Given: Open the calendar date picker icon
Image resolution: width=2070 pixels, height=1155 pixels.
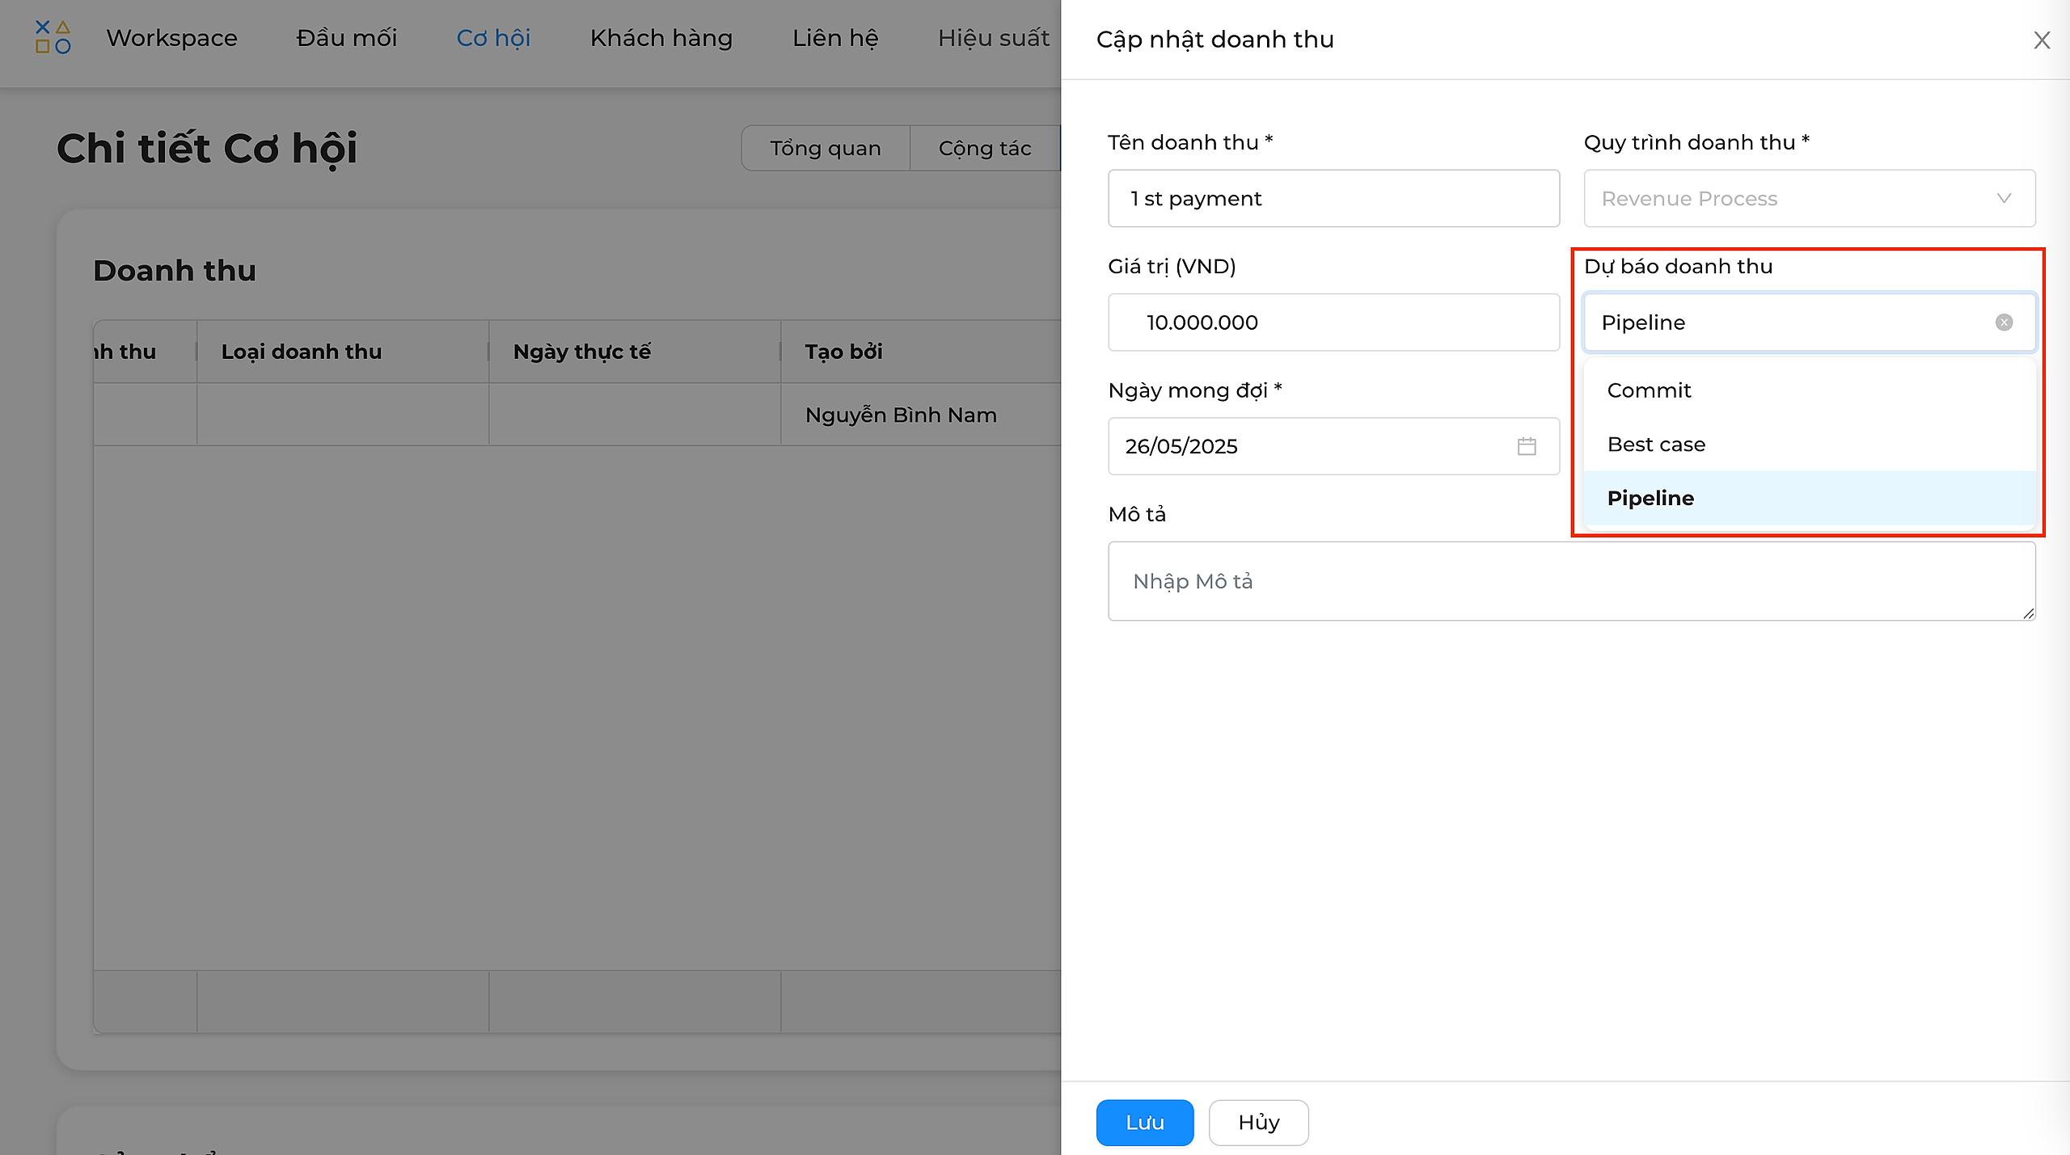Looking at the screenshot, I should click(1527, 446).
